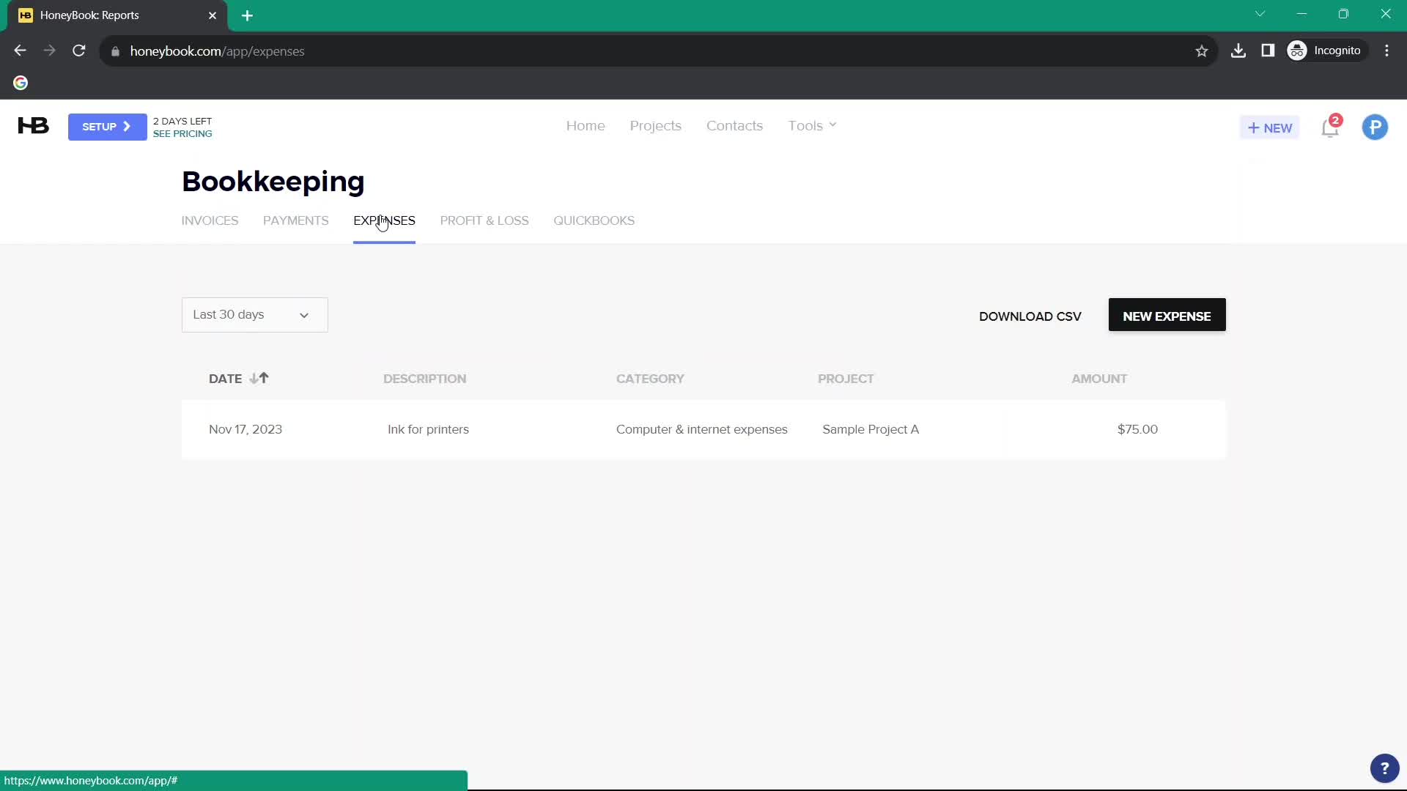The width and height of the screenshot is (1407, 791).
Task: Click the Google bookmark icon
Action: tap(21, 83)
